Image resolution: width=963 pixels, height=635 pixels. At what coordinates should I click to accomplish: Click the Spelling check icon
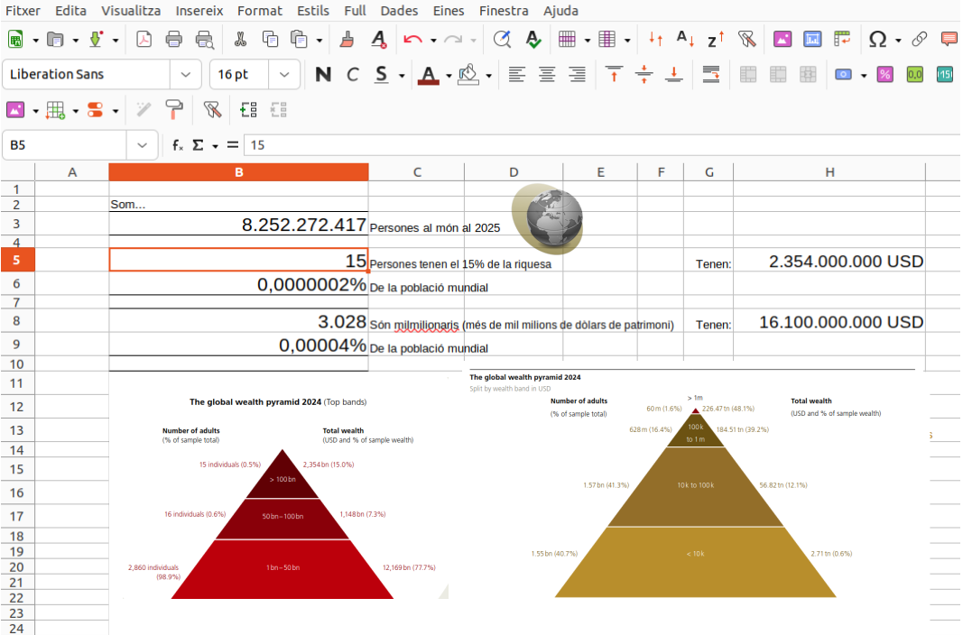point(532,40)
